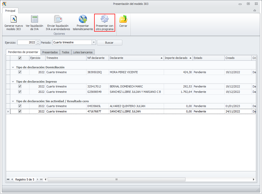
Task: Click the Cerrar folder icon
Action: pyautogui.click(x=123, y=19)
